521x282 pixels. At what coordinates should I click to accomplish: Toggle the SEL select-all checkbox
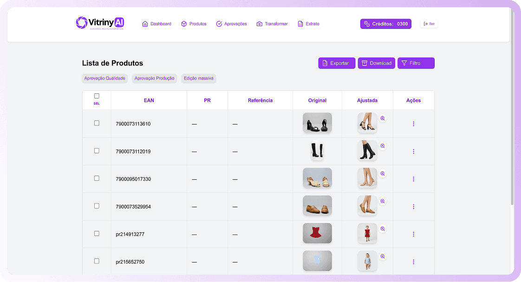tap(97, 96)
